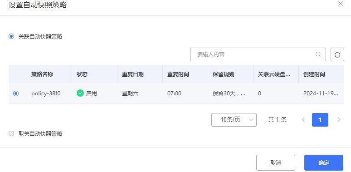Viewport: 351px width, 172px height.
Task: Focus the 请输入内容 search field
Action: click(258, 54)
